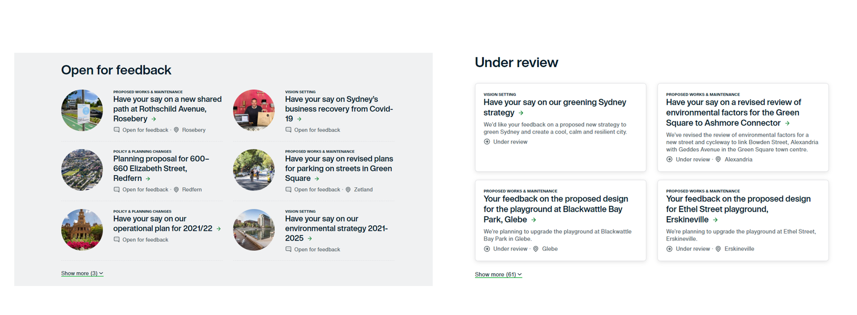Screen dimensions: 857x315
Task: Click the location pin icon beside Glebe
Action: tap(536, 249)
